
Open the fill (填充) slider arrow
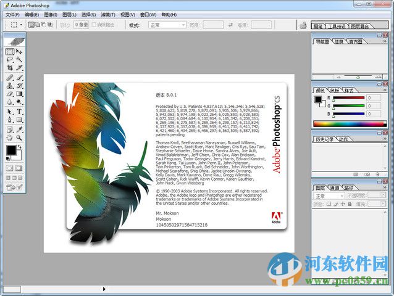point(383,203)
